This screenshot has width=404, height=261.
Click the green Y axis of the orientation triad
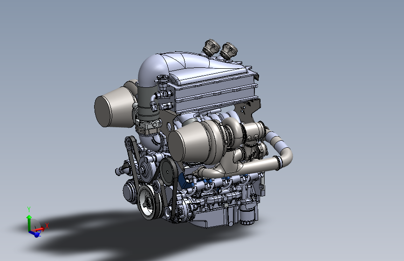tap(29, 223)
